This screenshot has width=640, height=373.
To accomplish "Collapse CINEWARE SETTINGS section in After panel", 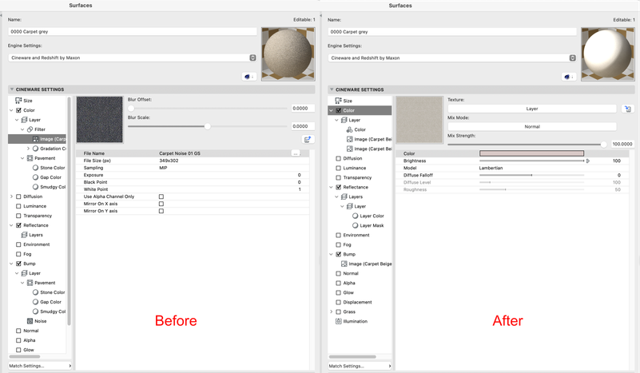I will [332, 89].
